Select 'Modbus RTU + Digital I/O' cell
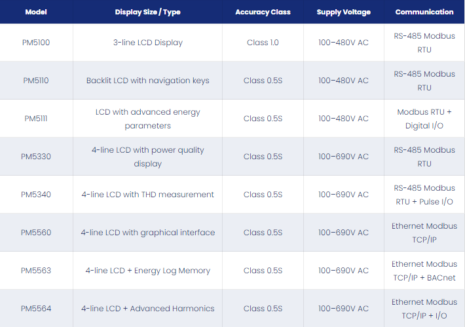This screenshot has width=465, height=327. coord(424,119)
